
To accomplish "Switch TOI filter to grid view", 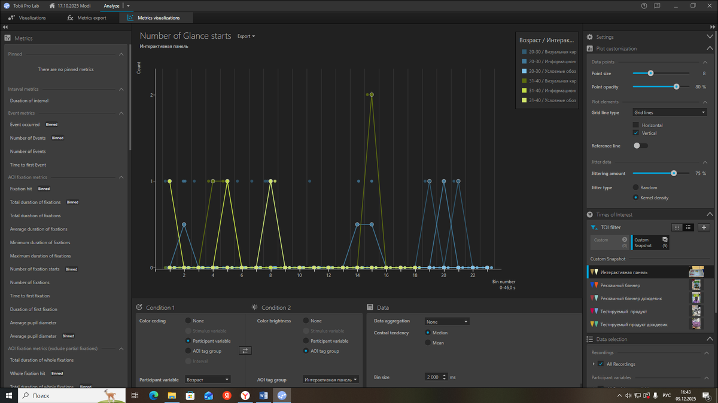I will [x=677, y=227].
